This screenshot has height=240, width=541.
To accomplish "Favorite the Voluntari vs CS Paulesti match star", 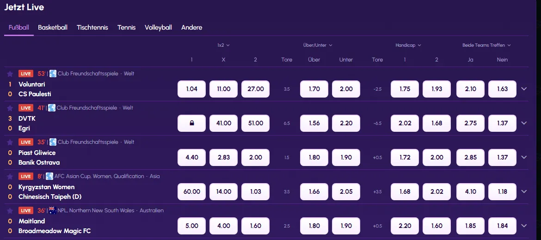I will coord(10,74).
